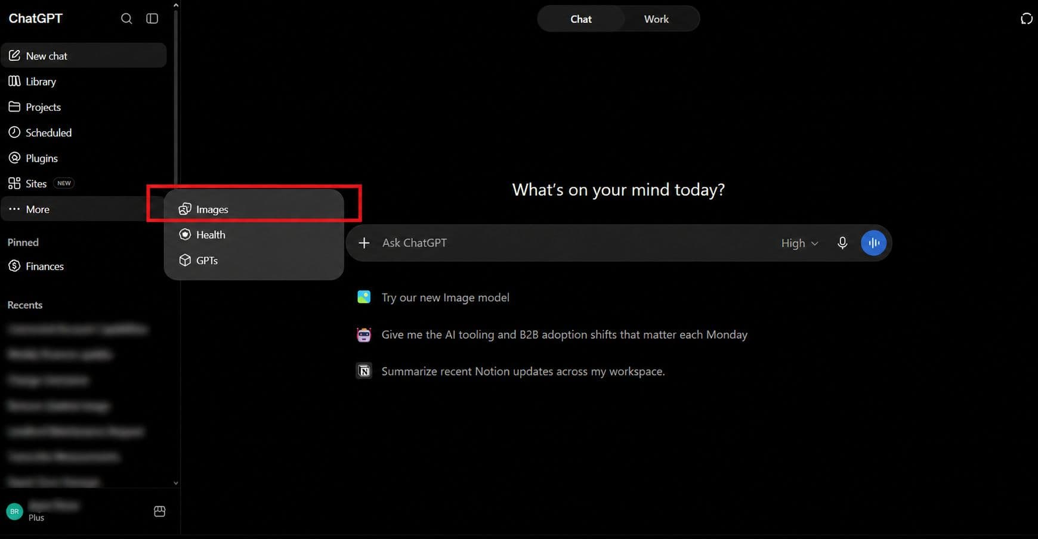This screenshot has height=539, width=1038.
Task: Click the image model thumbnail icon
Action: click(364, 297)
